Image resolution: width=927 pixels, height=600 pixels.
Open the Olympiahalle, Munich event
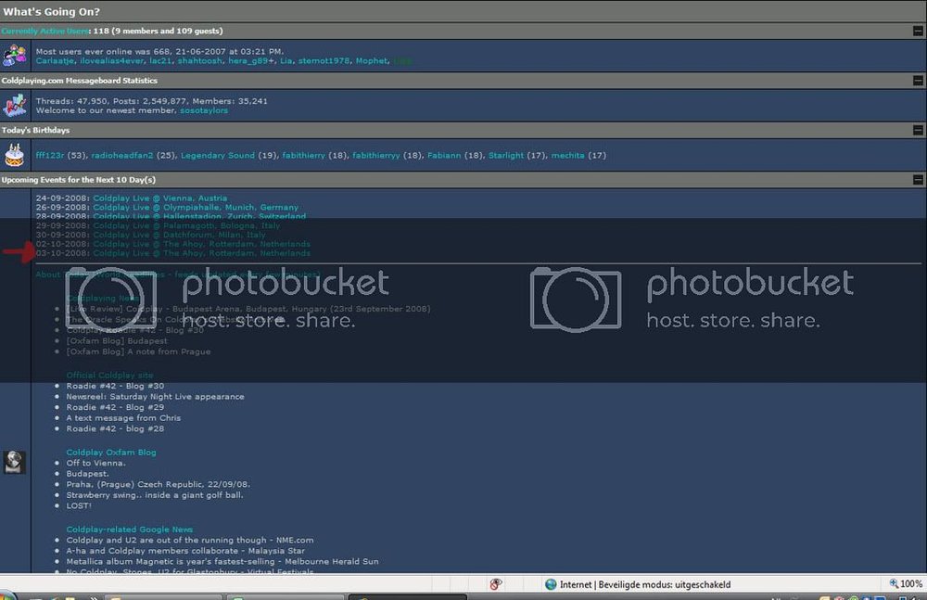click(196, 208)
